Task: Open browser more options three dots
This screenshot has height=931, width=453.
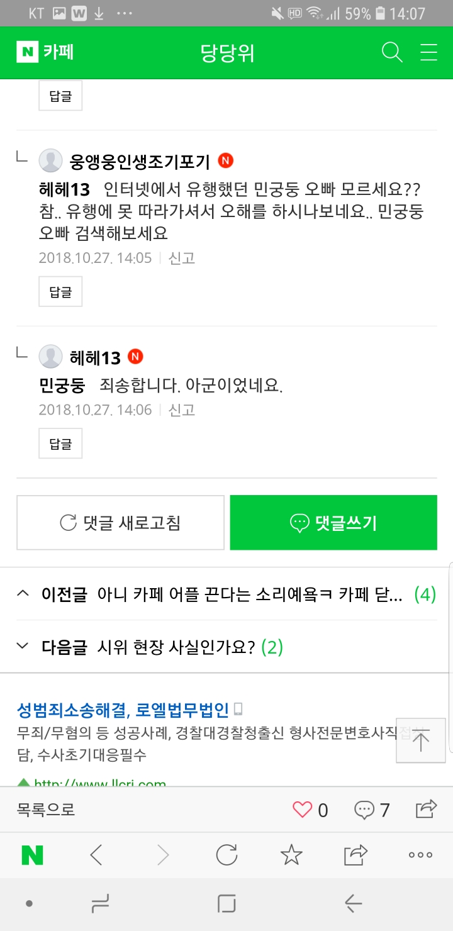Action: [x=420, y=855]
